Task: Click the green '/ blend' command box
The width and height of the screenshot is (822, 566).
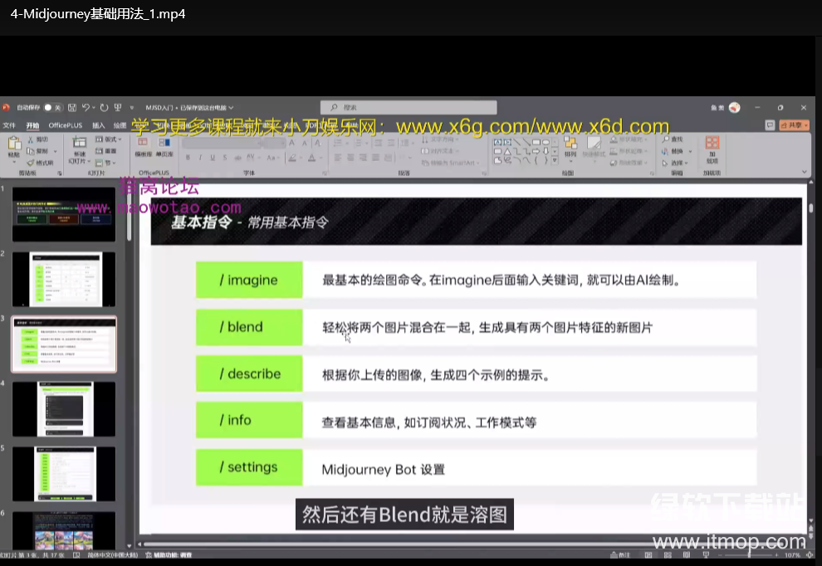Action: tap(249, 327)
